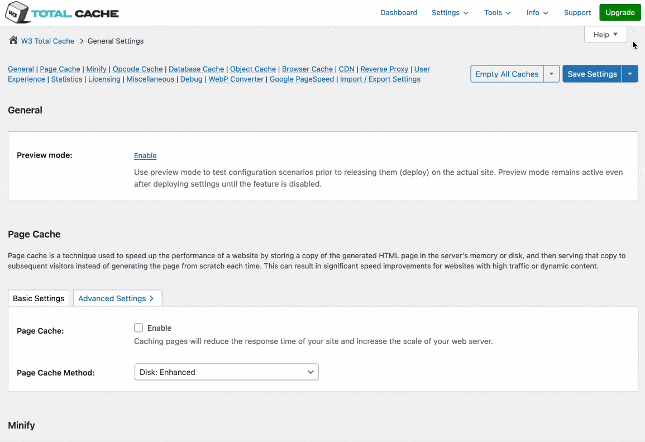Jump to Page Cache anchor link
Screen dimensions: 645x442
[x=60, y=69]
